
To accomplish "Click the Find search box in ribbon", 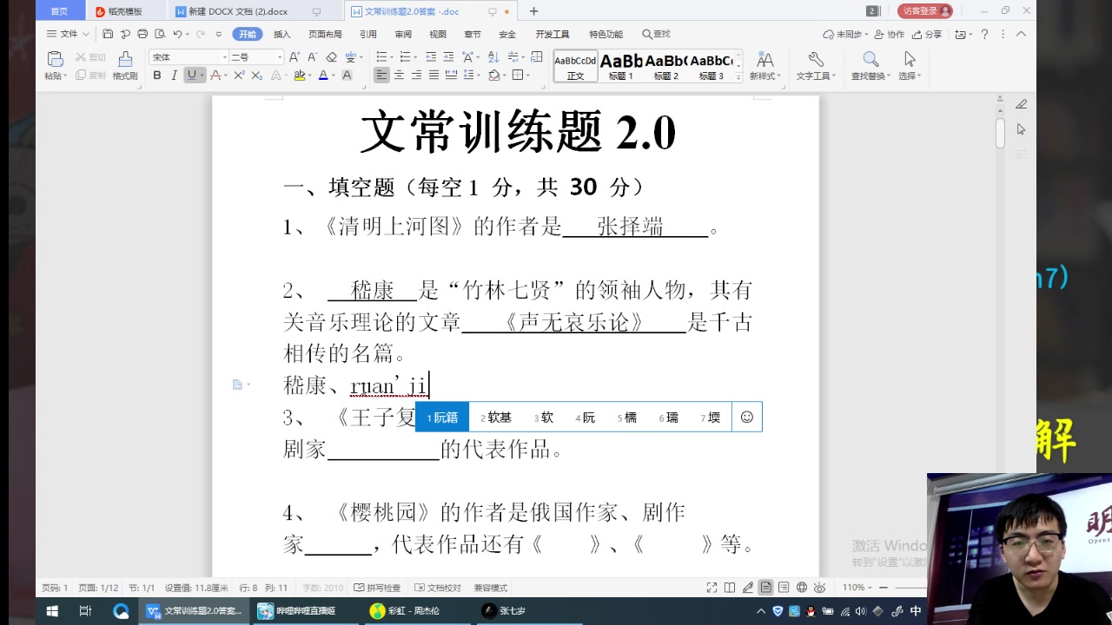I will point(657,34).
